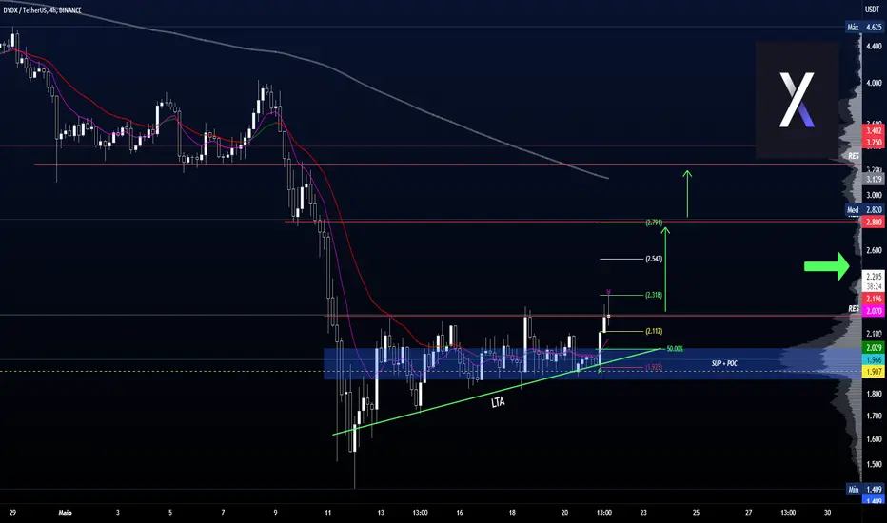The height and width of the screenshot is (523, 887).
Task: Click the gray 3.129 price tag
Action: 874,179
